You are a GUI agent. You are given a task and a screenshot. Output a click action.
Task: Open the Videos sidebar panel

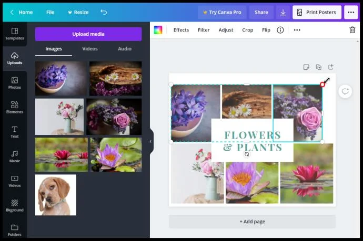tap(15, 181)
